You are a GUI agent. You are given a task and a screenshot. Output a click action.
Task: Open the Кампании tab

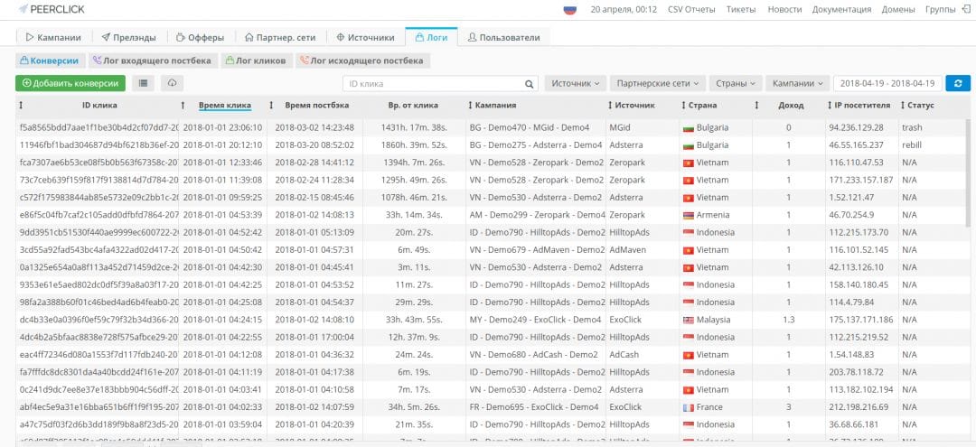tap(53, 37)
